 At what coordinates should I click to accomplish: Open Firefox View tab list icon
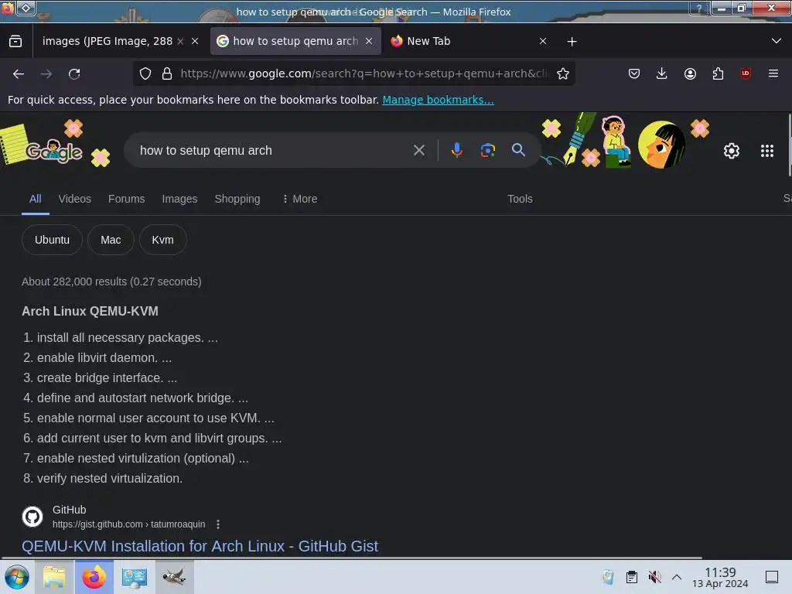pos(15,41)
